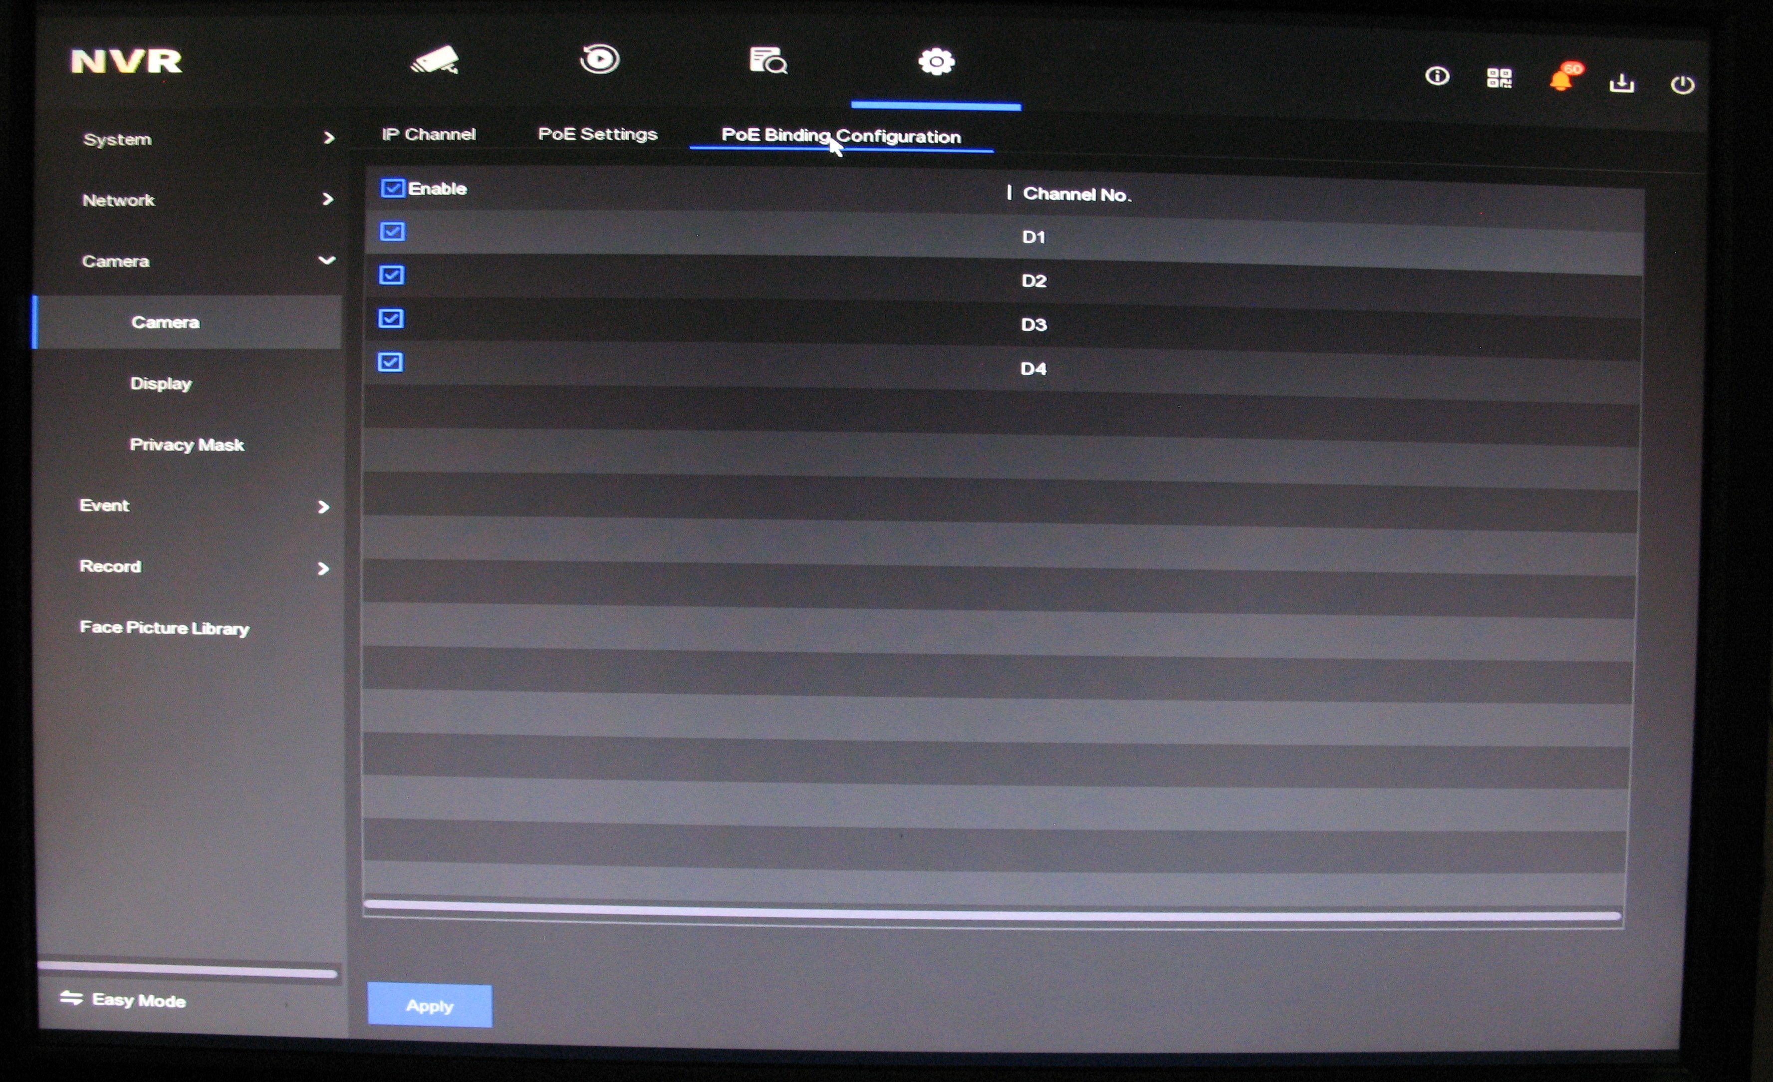Viewport: 1773px width, 1082px height.
Task: Click the download/export icon
Action: 1621,83
